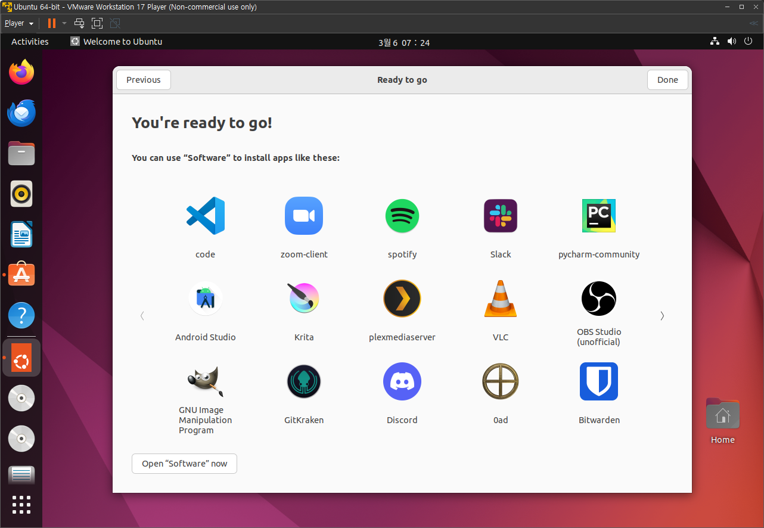Screen dimensions: 764x528
Task: Open the Home folder on the desktop
Action: point(722,421)
